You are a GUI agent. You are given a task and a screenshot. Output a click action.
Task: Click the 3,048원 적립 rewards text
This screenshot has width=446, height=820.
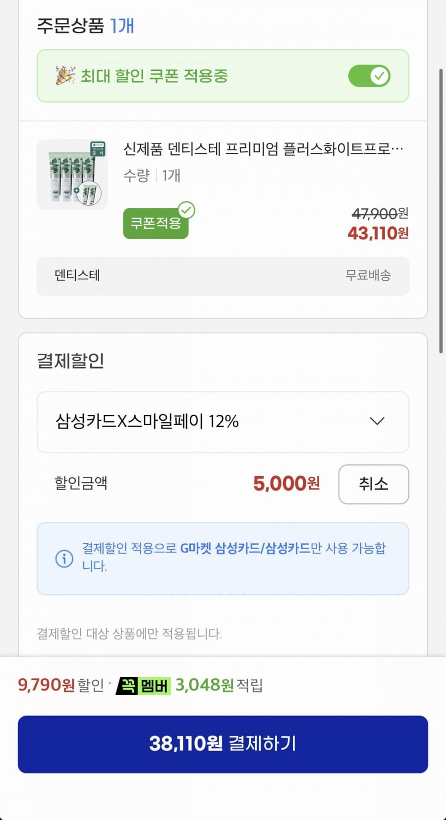[x=219, y=685]
